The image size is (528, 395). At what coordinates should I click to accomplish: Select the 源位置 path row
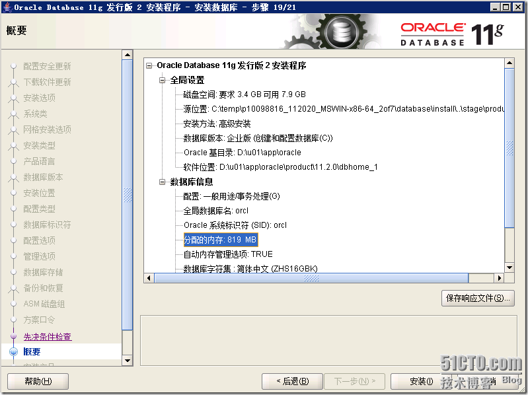344,109
